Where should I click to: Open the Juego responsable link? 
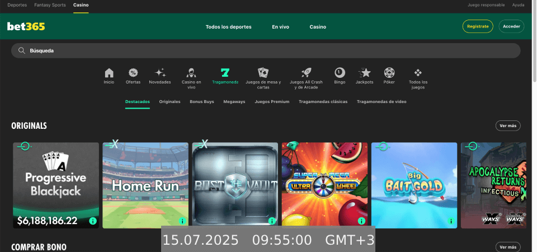pyautogui.click(x=486, y=5)
